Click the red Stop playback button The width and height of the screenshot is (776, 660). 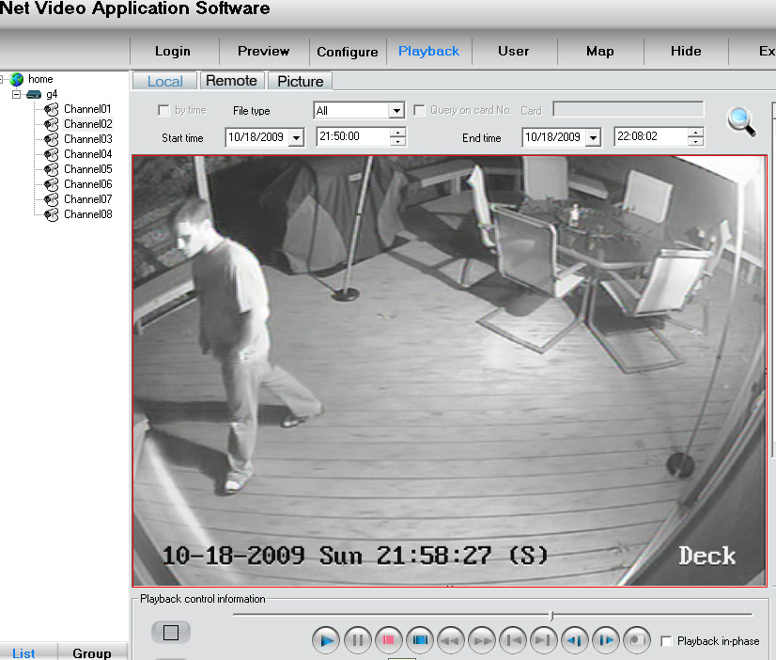(x=388, y=640)
